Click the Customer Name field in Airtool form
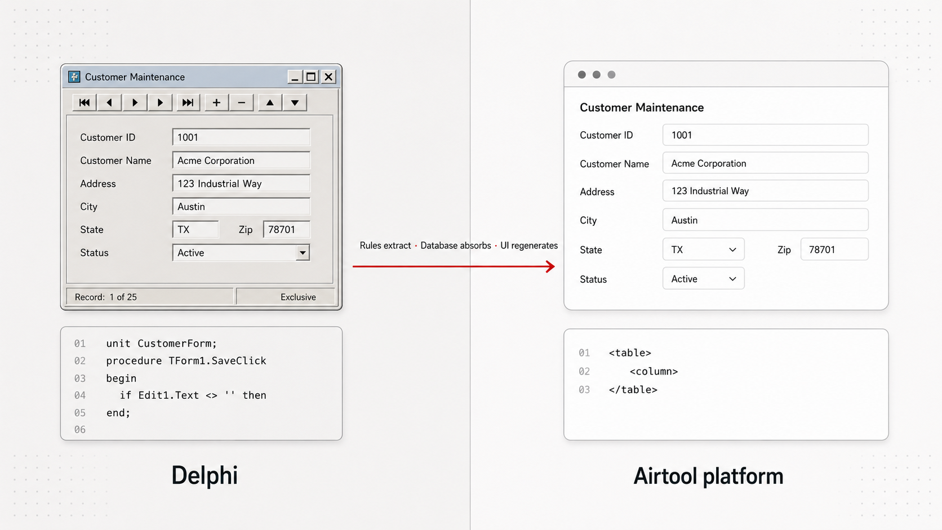Viewport: 942px width, 530px height. pyautogui.click(x=765, y=163)
